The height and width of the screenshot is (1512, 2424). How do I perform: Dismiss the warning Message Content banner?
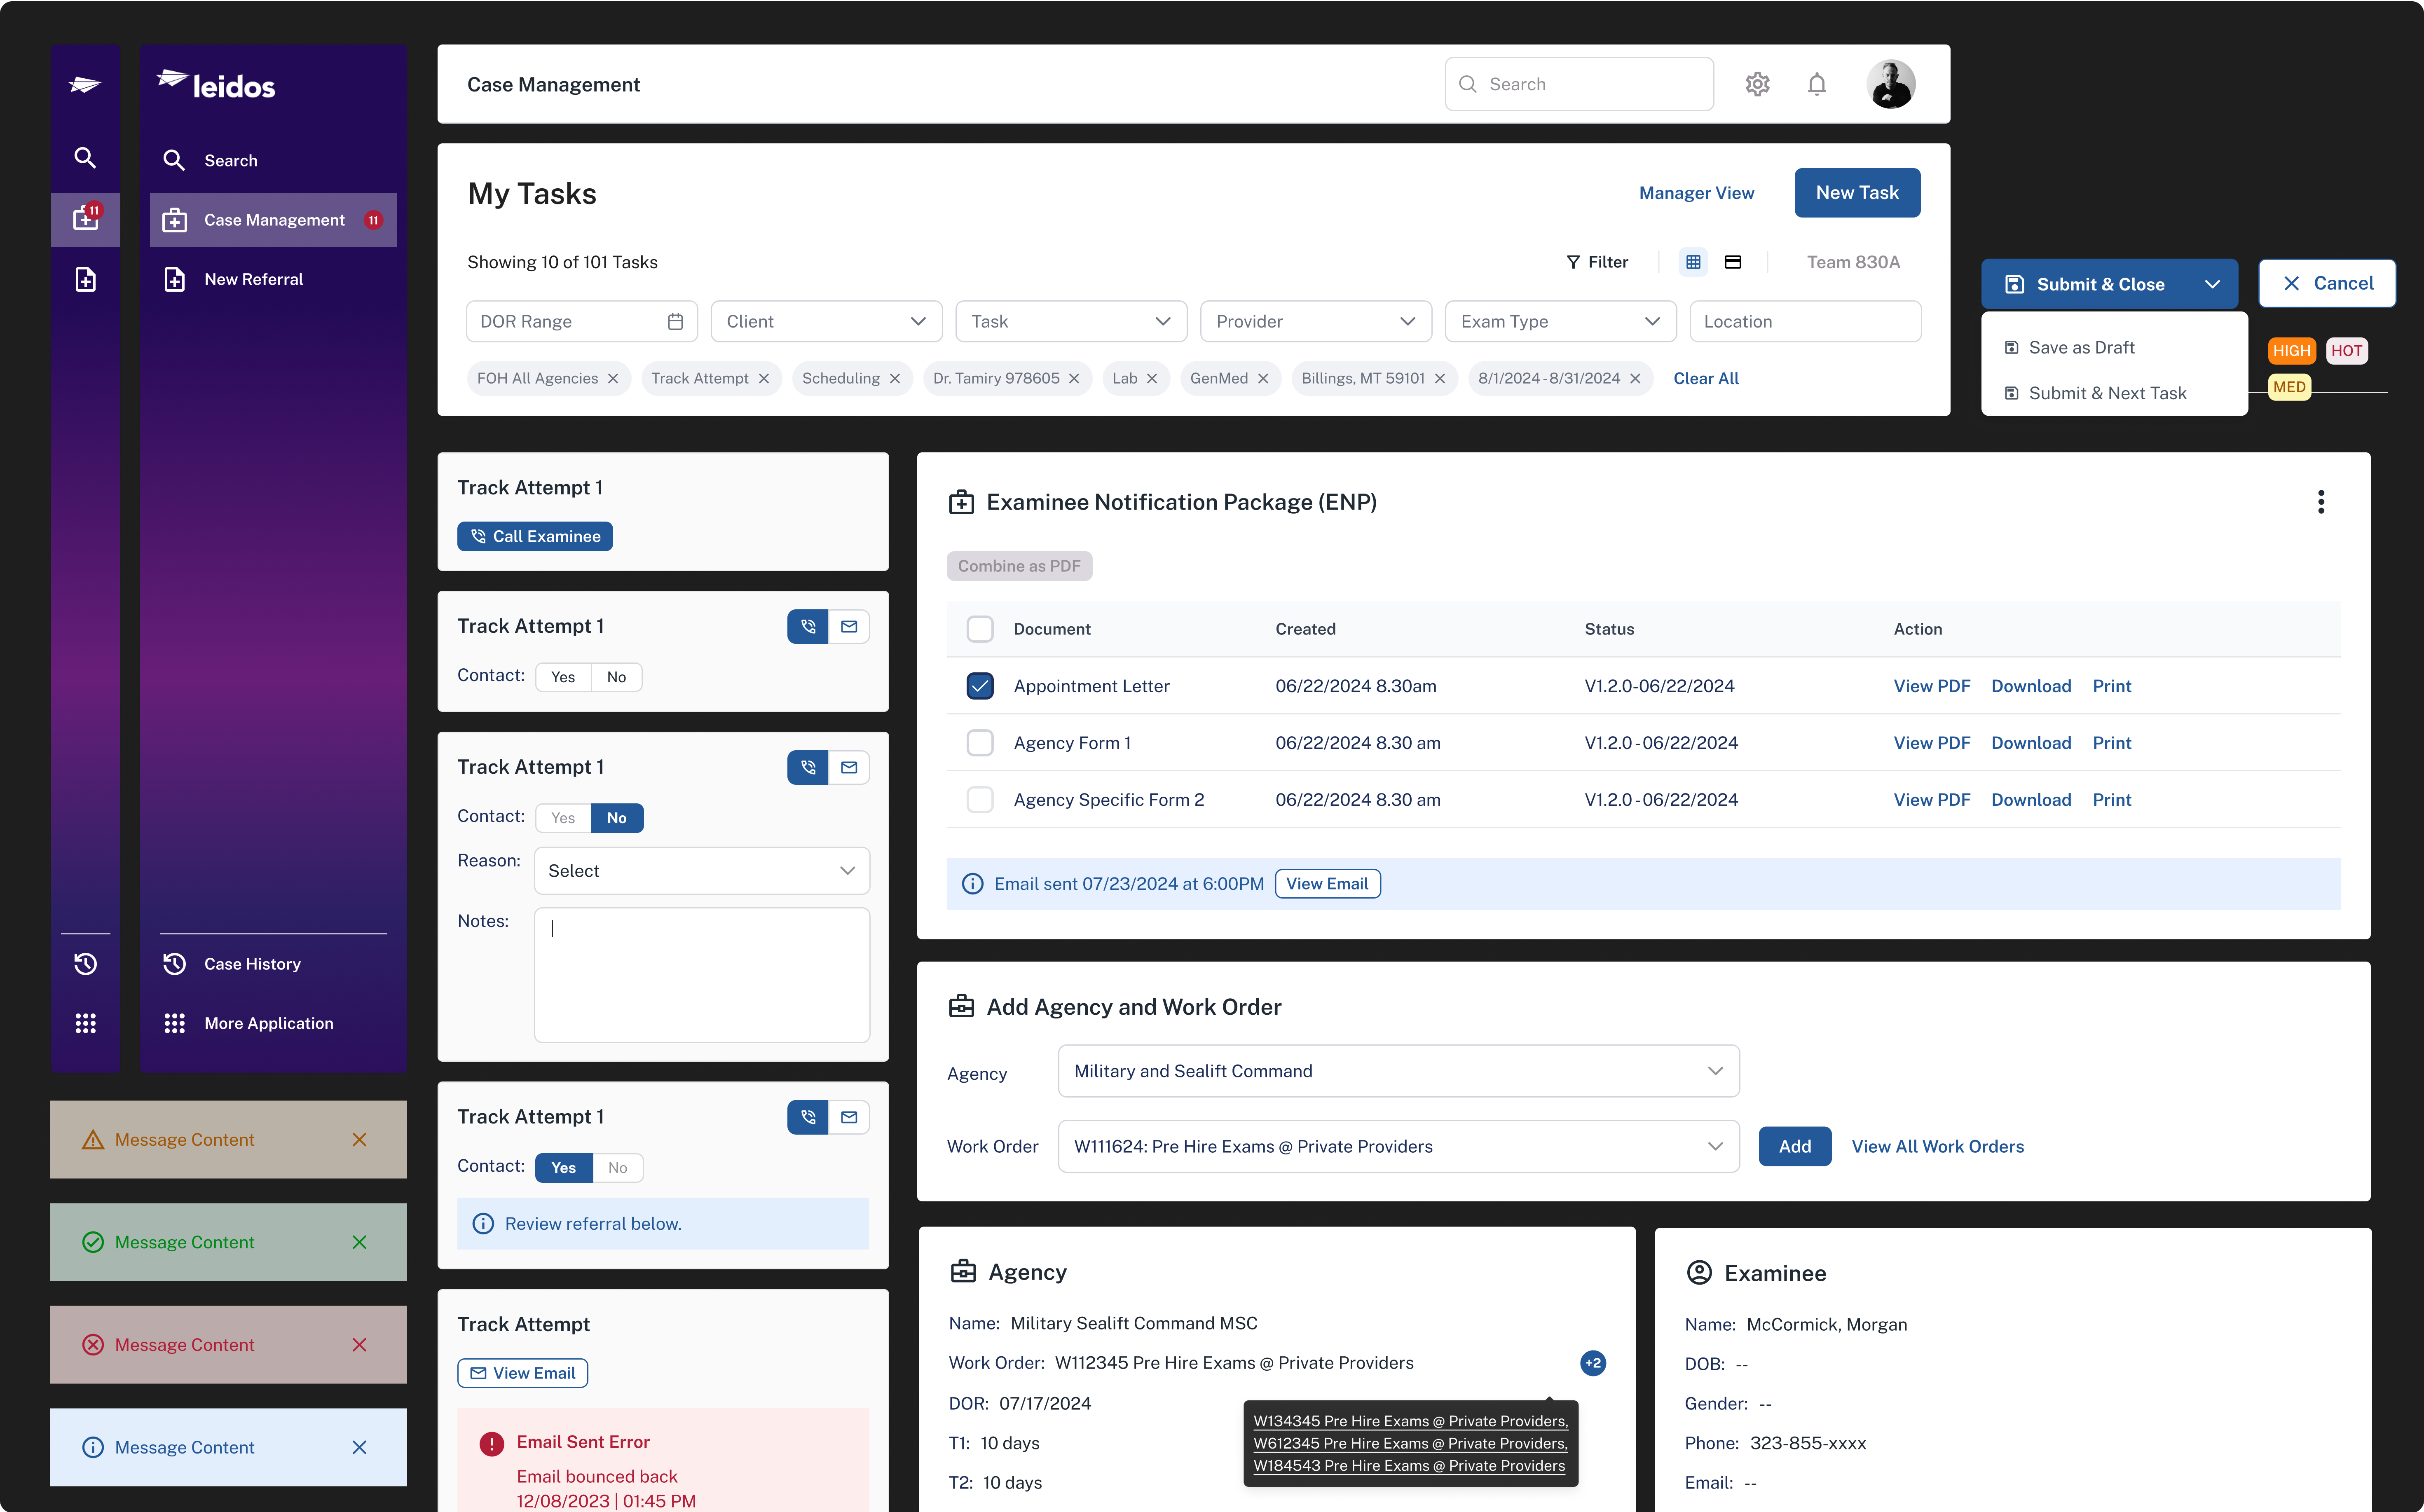(x=360, y=1140)
